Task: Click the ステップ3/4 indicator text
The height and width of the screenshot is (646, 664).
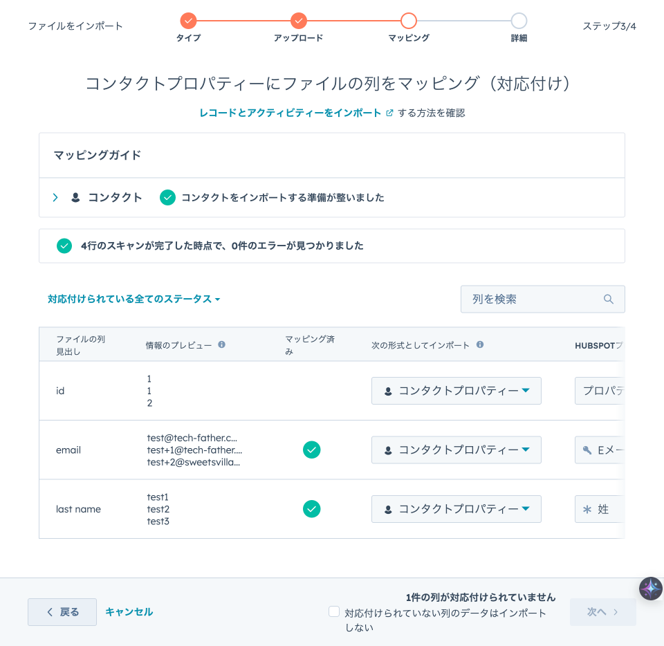Action: coord(609,26)
